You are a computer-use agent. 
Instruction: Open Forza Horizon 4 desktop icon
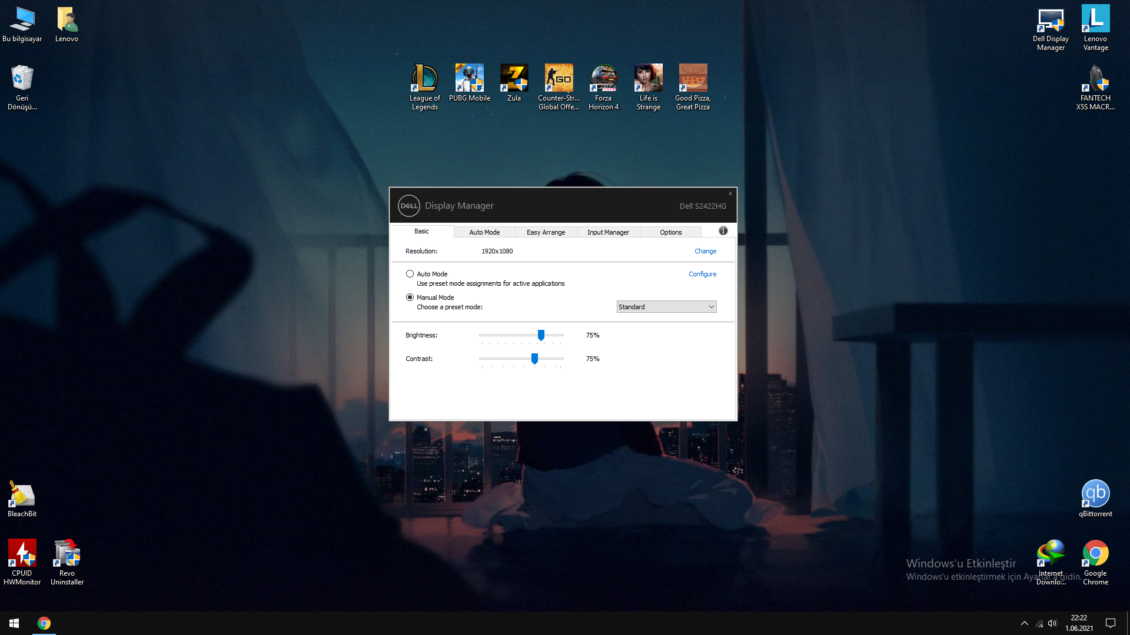pyautogui.click(x=603, y=78)
